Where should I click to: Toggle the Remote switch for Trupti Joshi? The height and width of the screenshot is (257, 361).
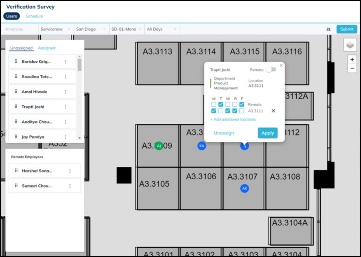(x=271, y=69)
